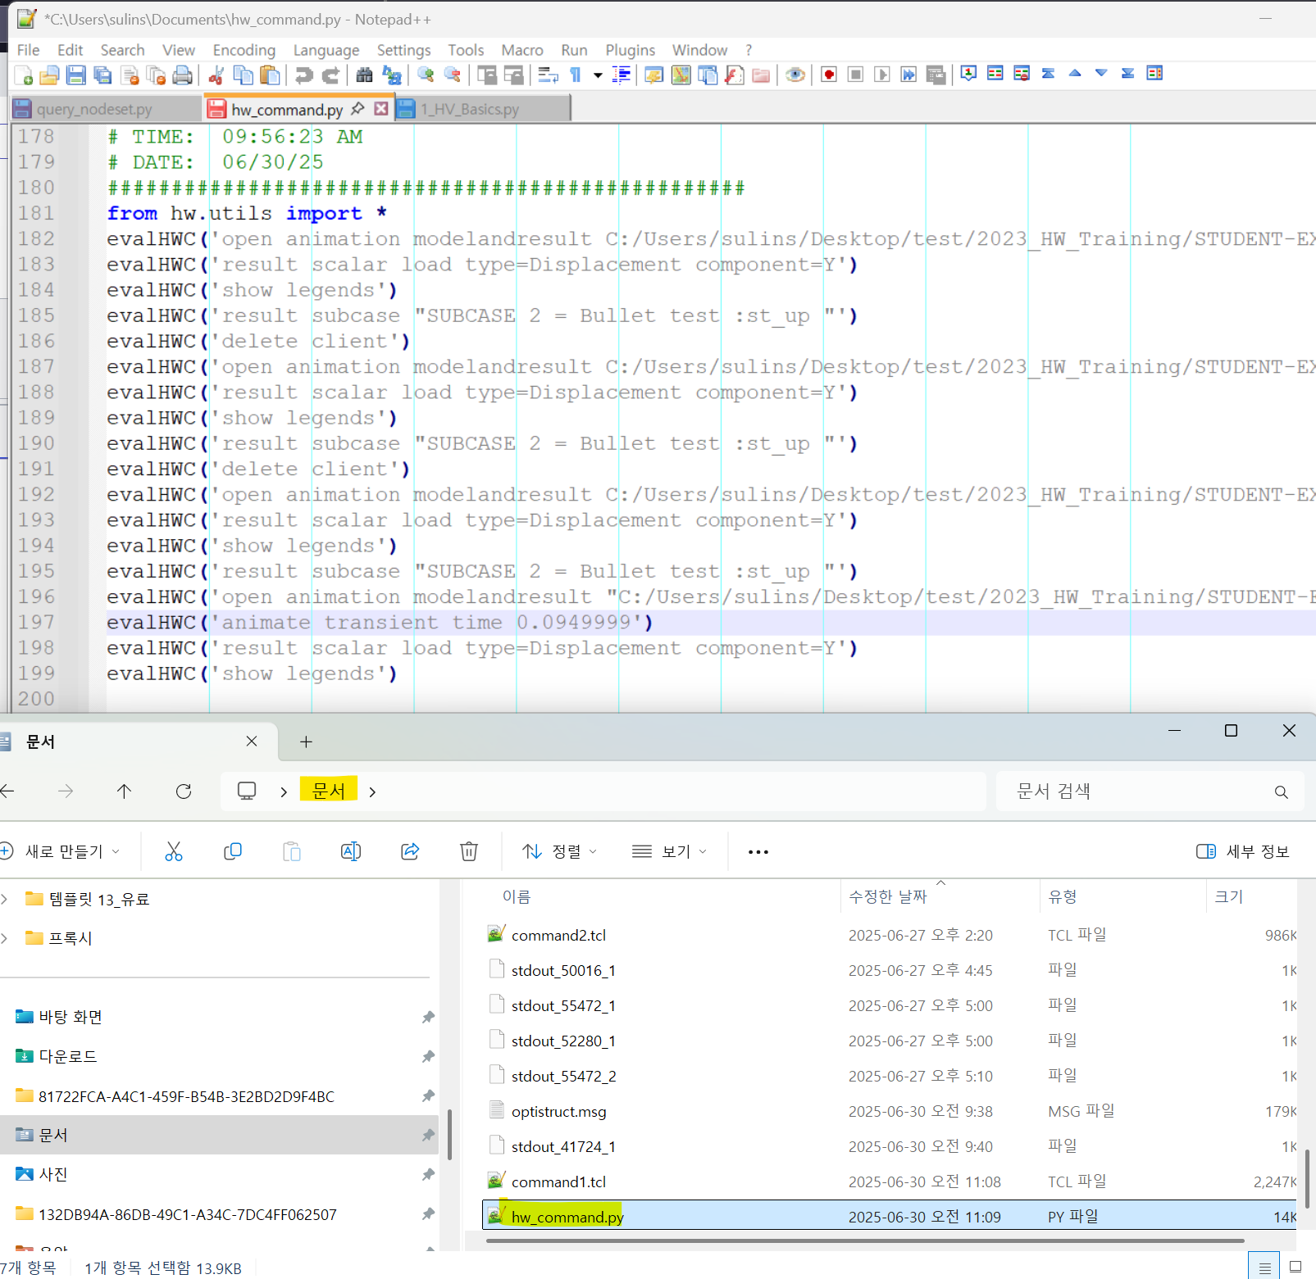The height and width of the screenshot is (1279, 1316).
Task: Switch to the 1_HV_Basics.py tab
Action: pos(482,109)
